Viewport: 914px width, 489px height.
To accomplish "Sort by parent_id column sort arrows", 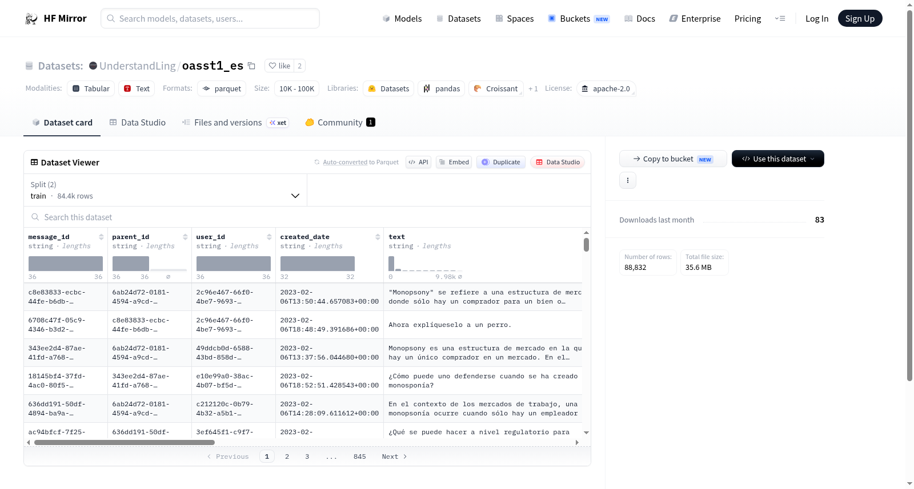I will coord(185,237).
